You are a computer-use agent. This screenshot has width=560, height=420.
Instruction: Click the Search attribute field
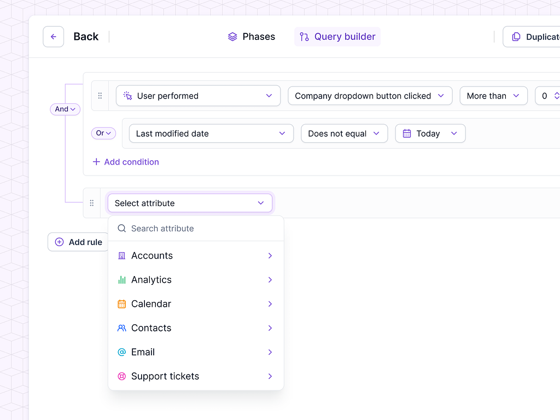[196, 229]
